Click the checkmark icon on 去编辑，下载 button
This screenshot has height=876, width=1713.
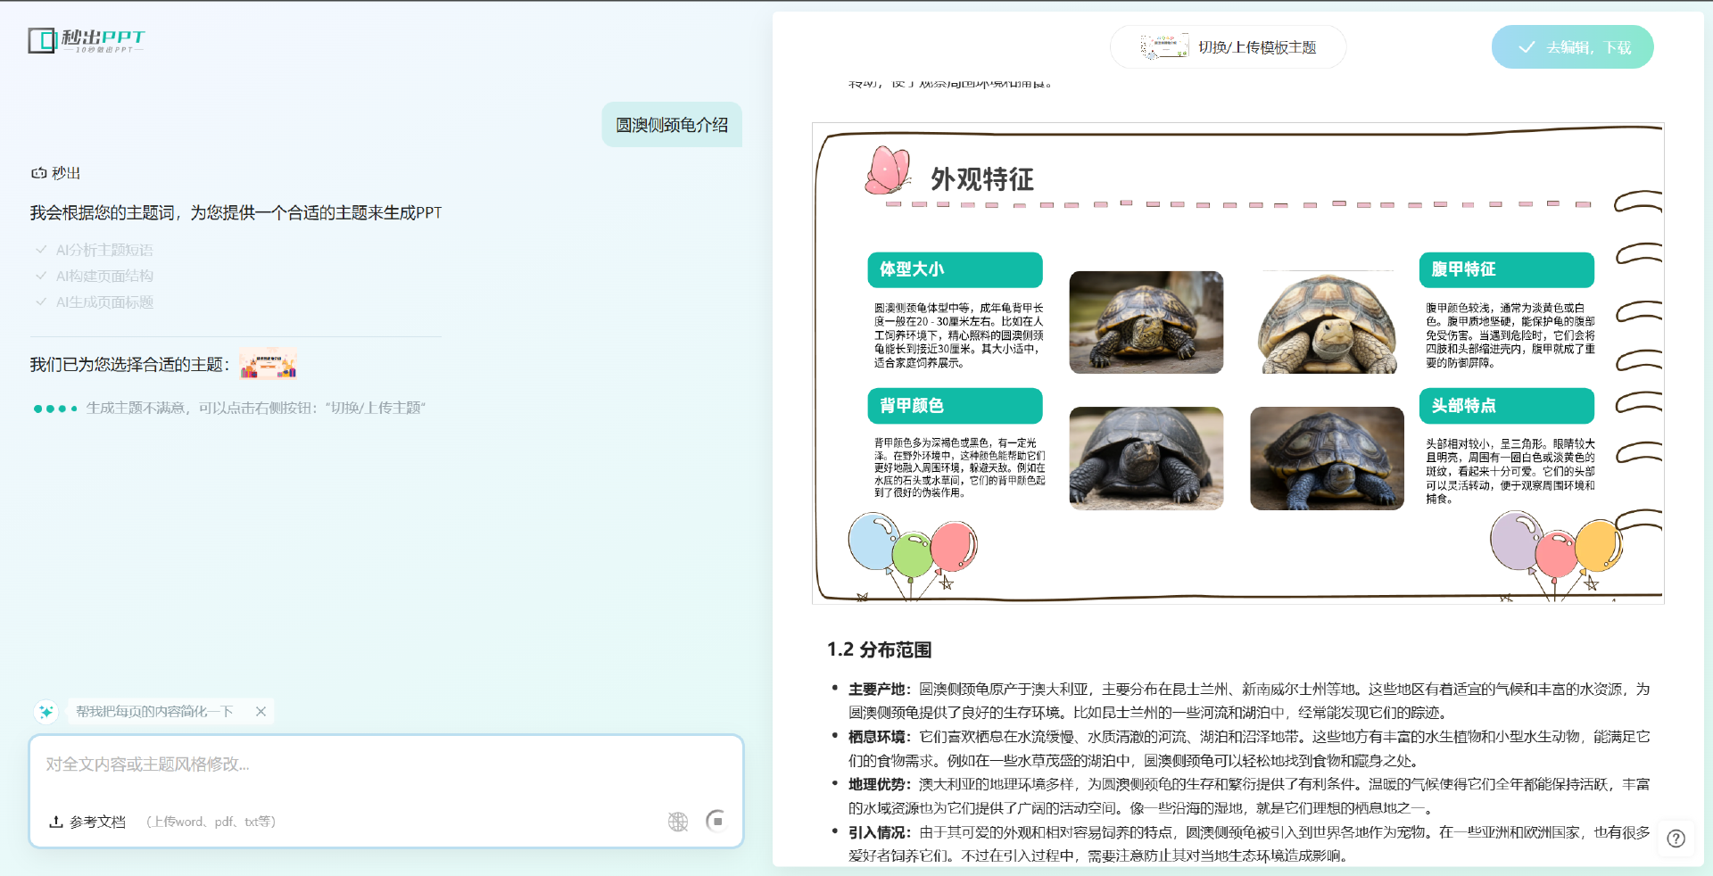point(1526,46)
